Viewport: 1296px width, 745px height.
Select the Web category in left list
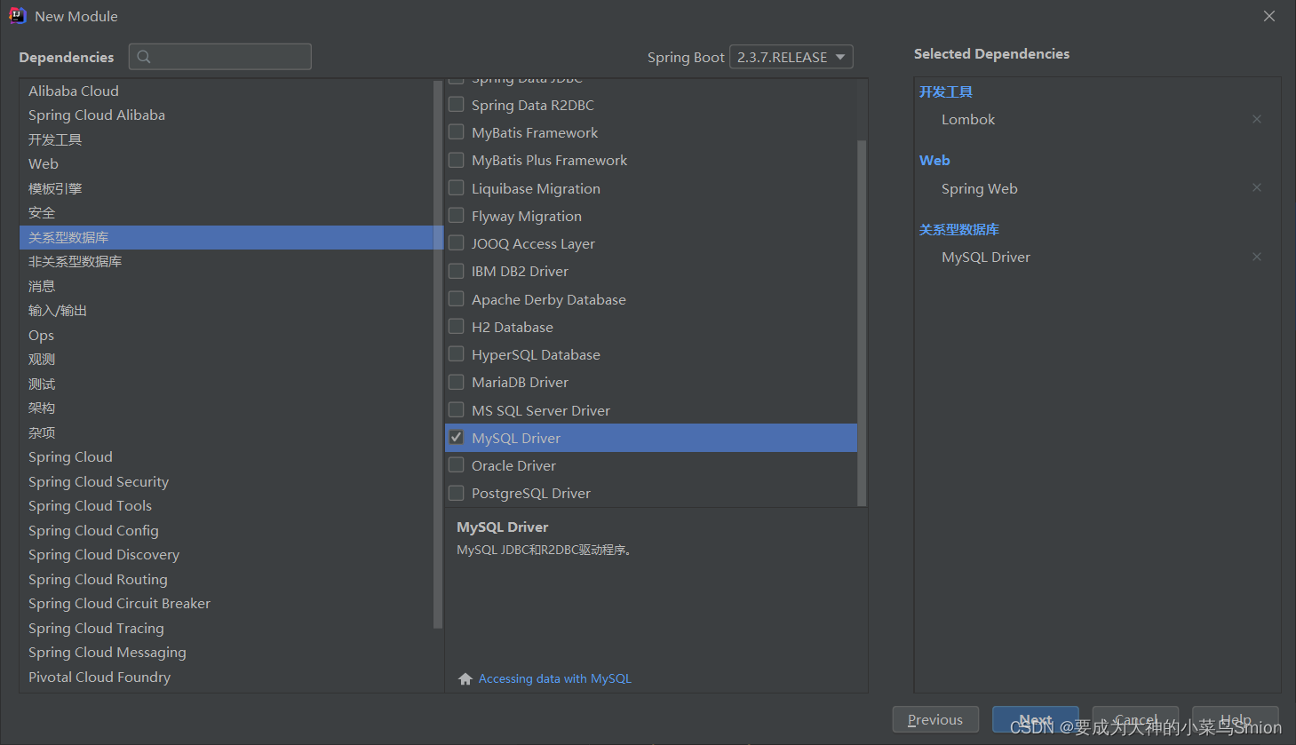tap(226, 163)
